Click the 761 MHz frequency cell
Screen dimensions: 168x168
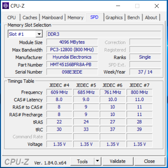(x=112, y=92)
